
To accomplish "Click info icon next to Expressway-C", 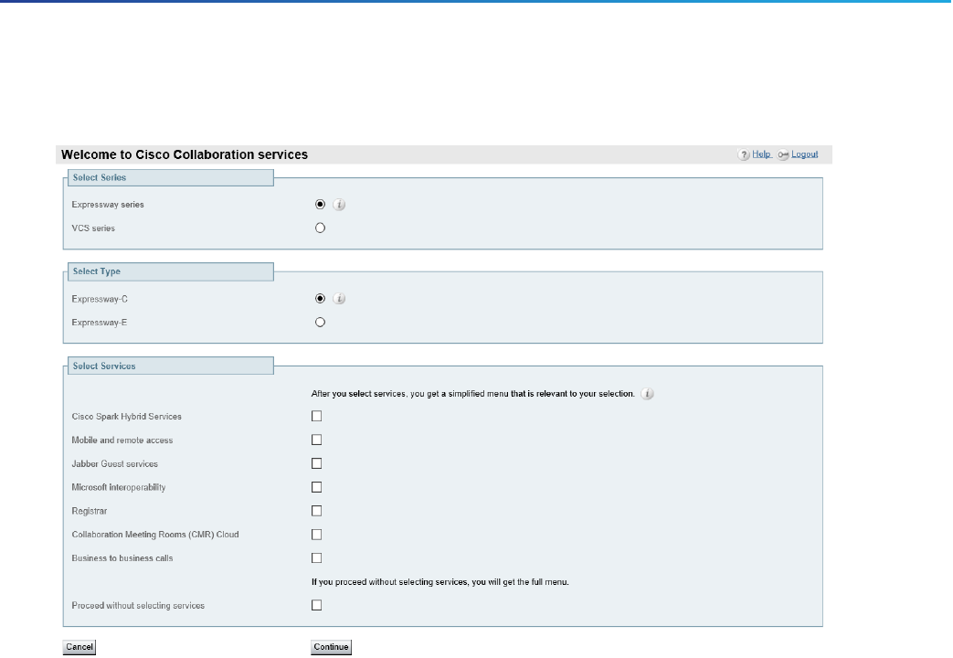I will pyautogui.click(x=339, y=299).
